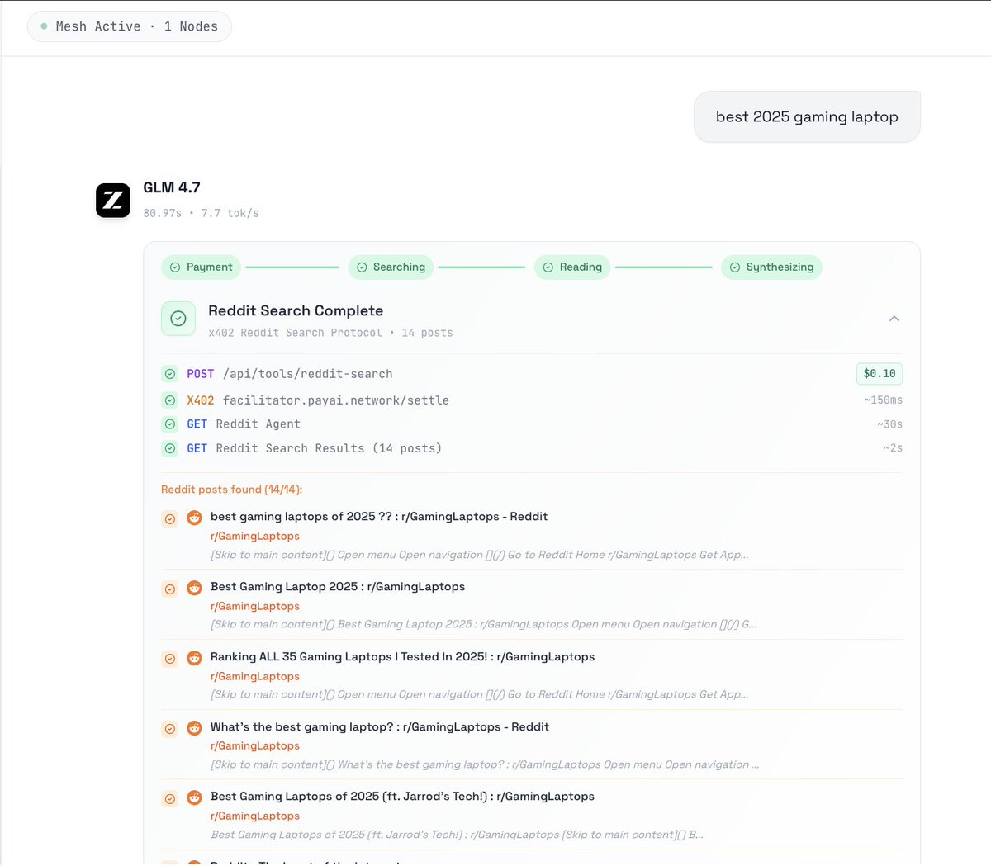Click 'GET Reddit Search Results (14 posts)' line
Screen dimensions: 991x866
pyautogui.click(x=314, y=448)
